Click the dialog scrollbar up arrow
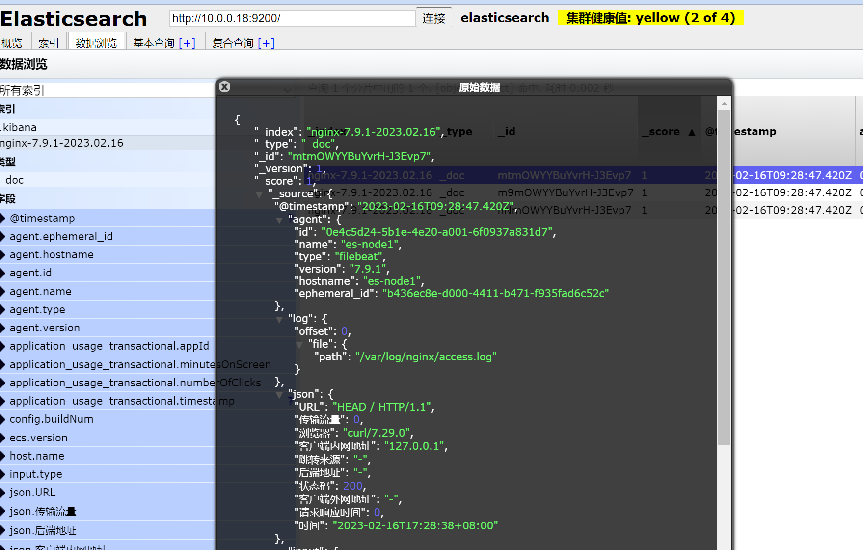Viewport: 863px width, 550px height. coord(724,104)
